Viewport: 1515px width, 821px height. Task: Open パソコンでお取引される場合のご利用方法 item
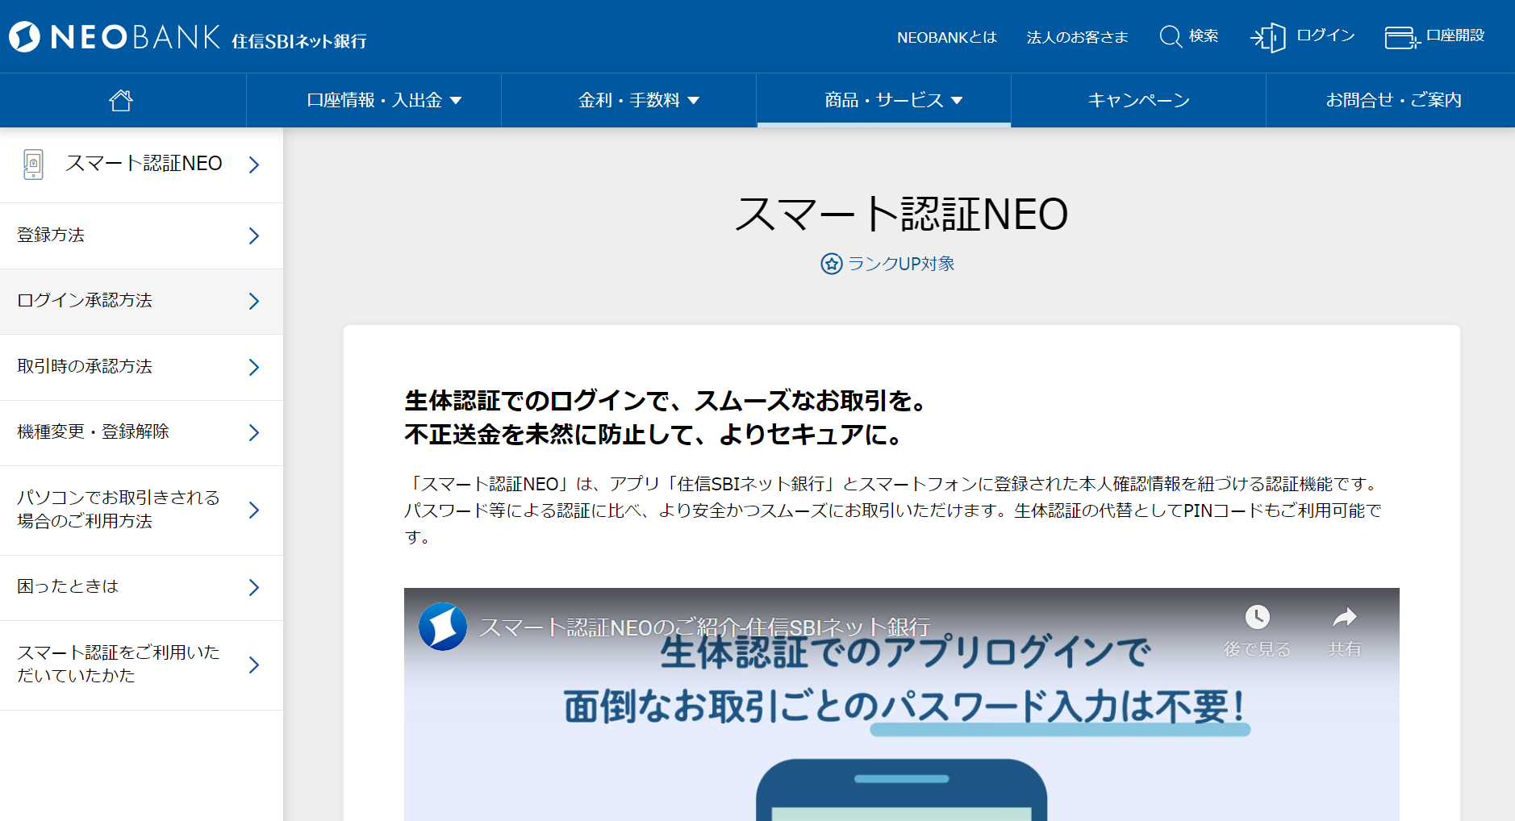click(x=141, y=510)
